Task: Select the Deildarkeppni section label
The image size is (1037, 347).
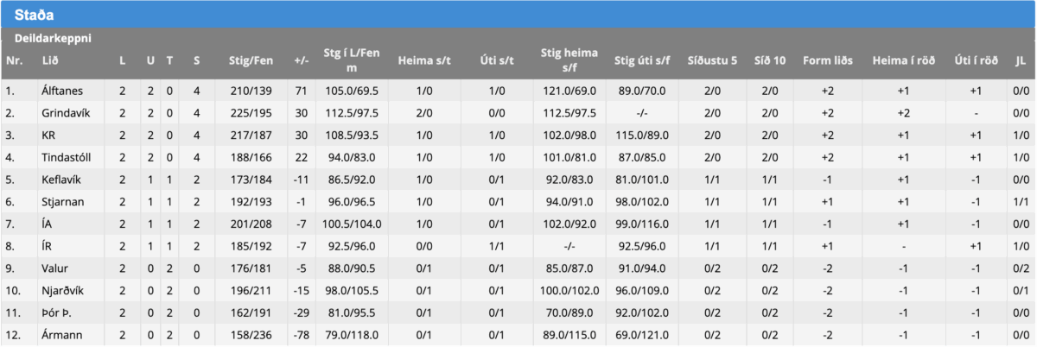Action: 53,39
